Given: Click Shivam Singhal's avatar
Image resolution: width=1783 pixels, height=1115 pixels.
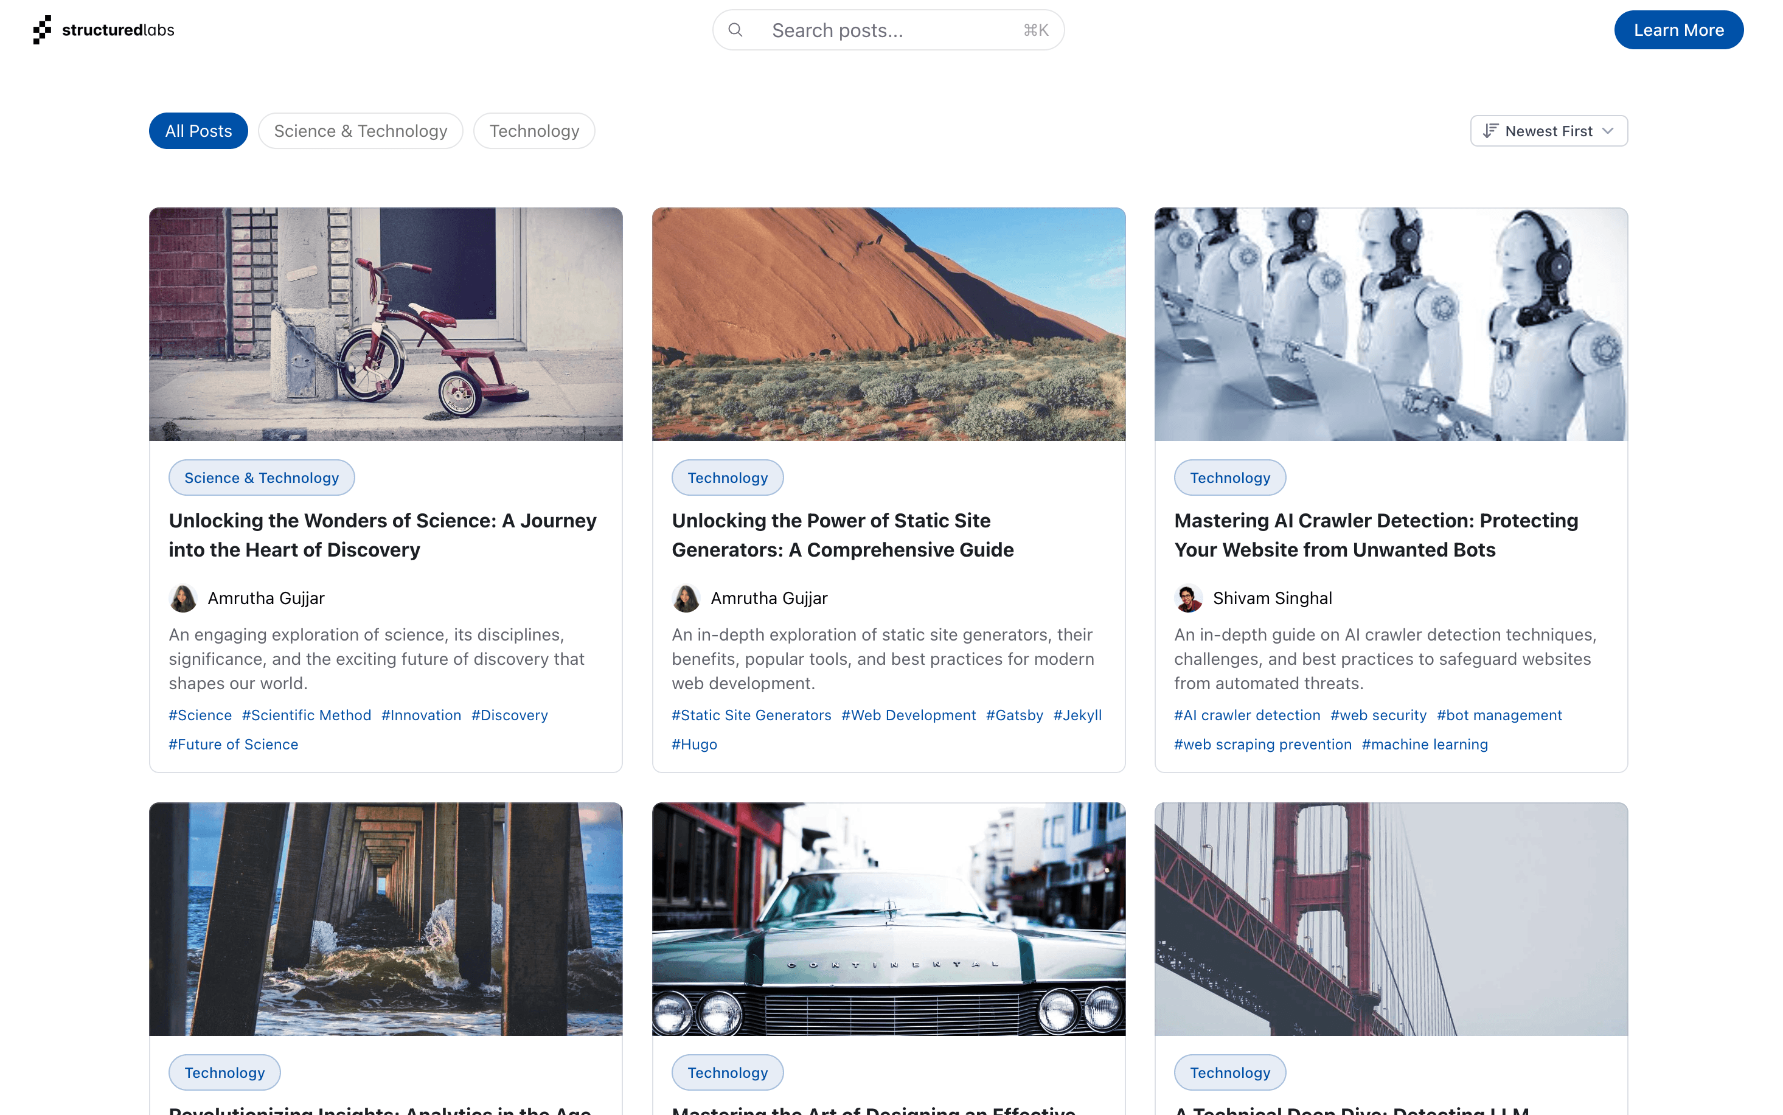Looking at the screenshot, I should click(x=1188, y=598).
